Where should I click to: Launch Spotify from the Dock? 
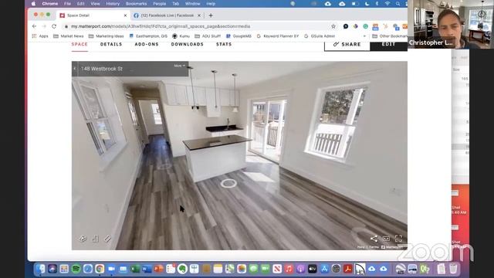76,269
